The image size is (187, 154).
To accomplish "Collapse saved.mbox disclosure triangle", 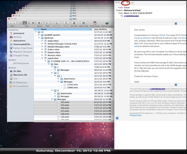I will pyautogui.click(x=42, y=58).
